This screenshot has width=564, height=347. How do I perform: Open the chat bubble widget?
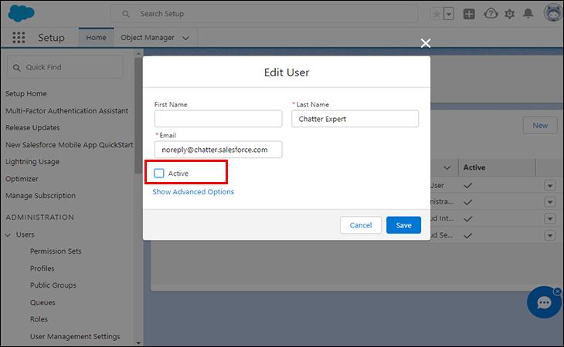pos(544,302)
